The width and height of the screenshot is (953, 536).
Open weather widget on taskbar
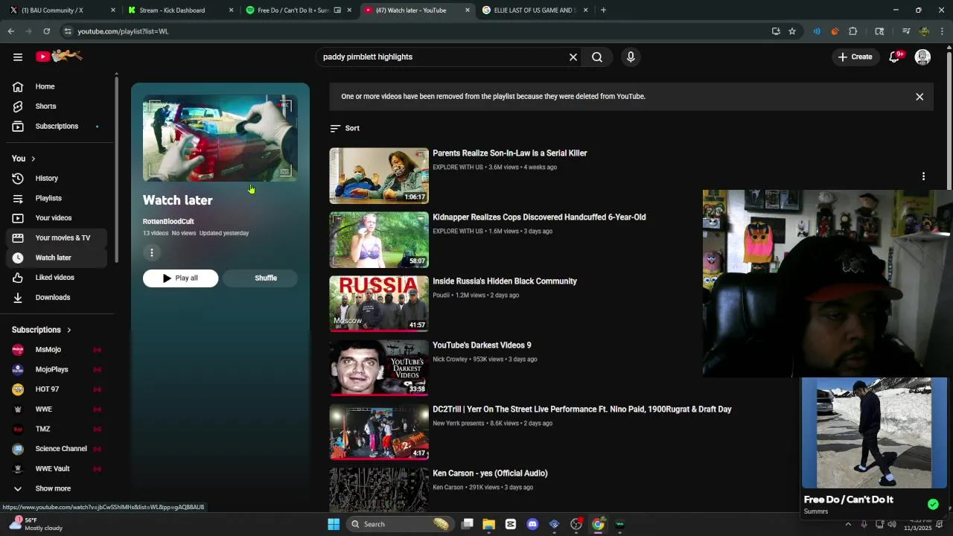click(36, 524)
